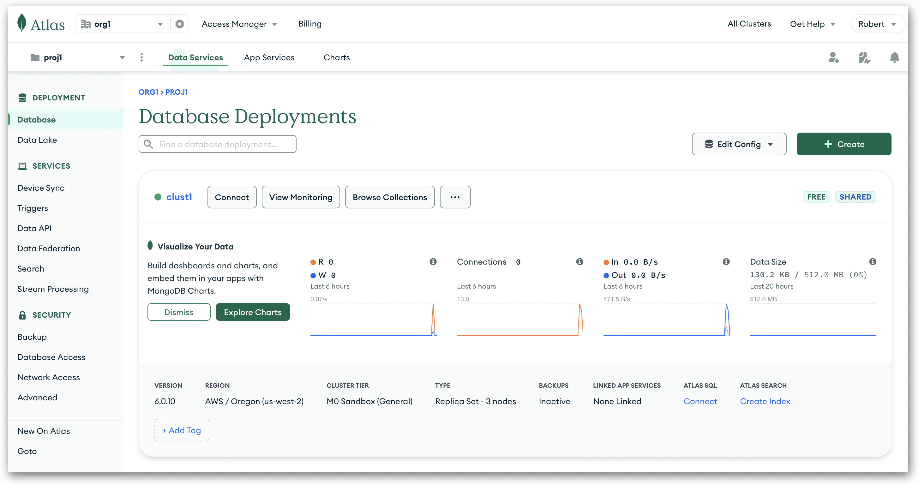Click the clust1 green status dot
Viewport: 919px width, 485px height.
pos(158,197)
